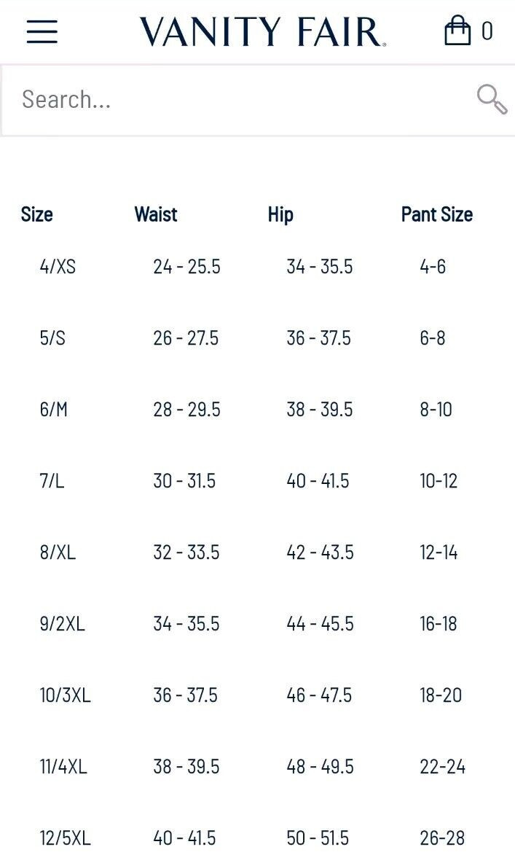Open the shopping bag cart
The width and height of the screenshot is (515, 863).
click(457, 31)
